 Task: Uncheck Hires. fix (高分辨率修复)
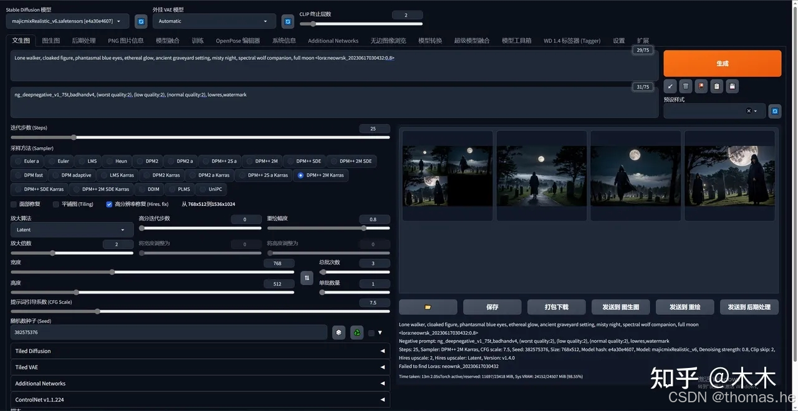click(109, 204)
